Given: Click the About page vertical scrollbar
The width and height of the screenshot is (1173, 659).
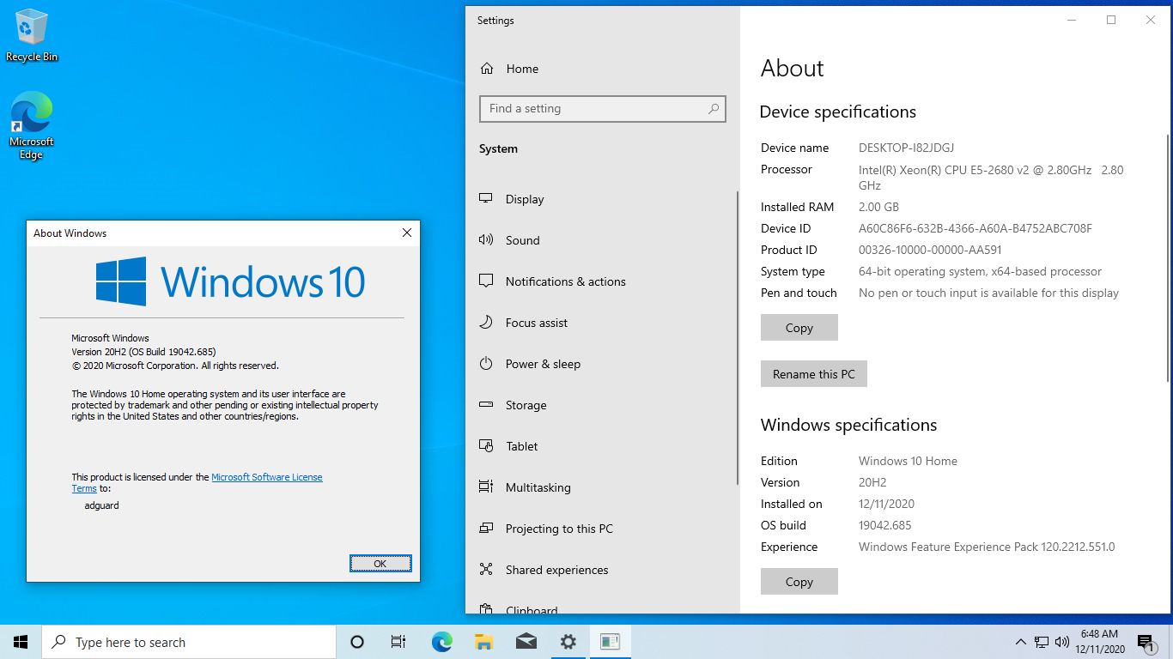Looking at the screenshot, I should click(x=1168, y=257).
